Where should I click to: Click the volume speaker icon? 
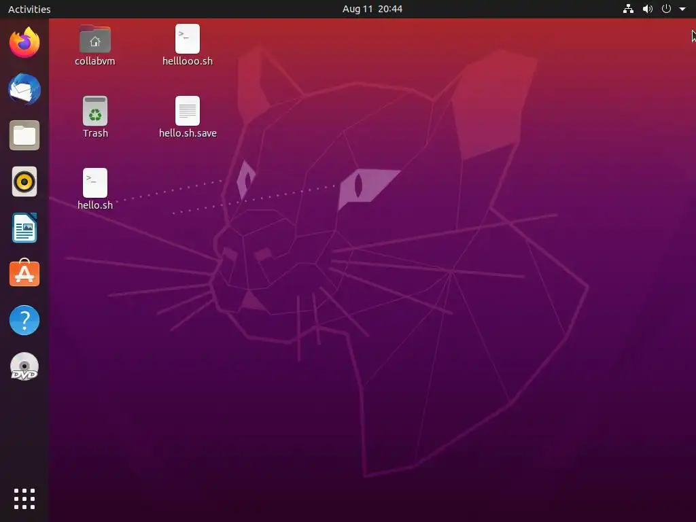[648, 9]
